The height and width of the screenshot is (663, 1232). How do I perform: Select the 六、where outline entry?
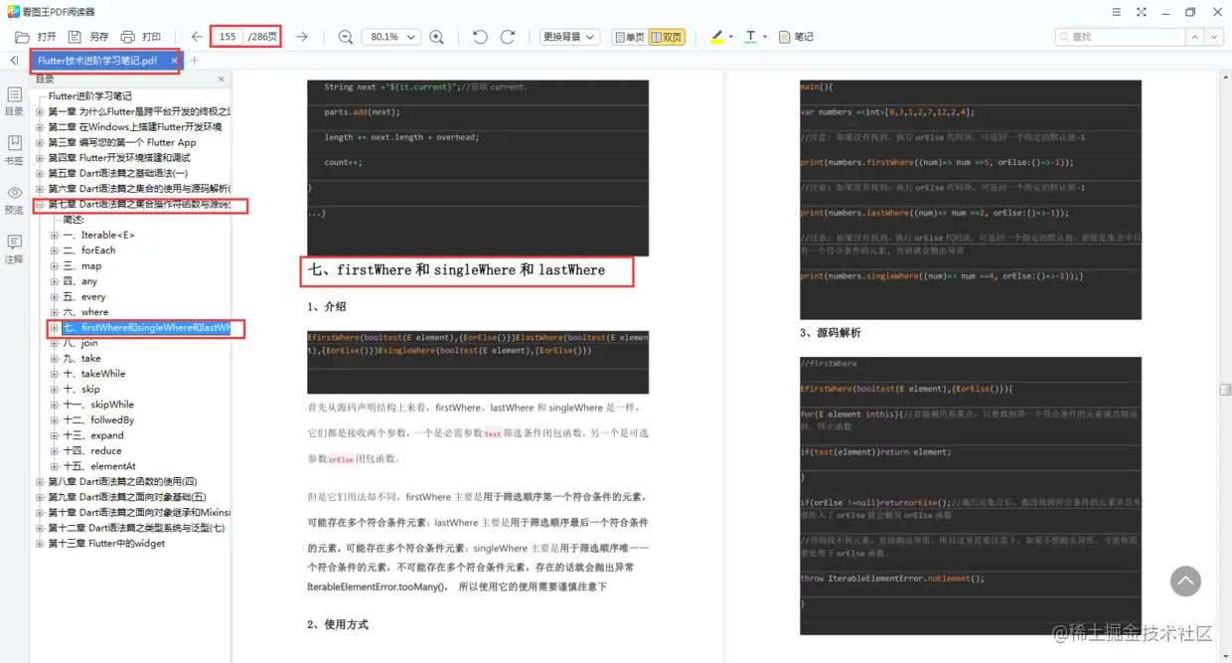click(85, 312)
